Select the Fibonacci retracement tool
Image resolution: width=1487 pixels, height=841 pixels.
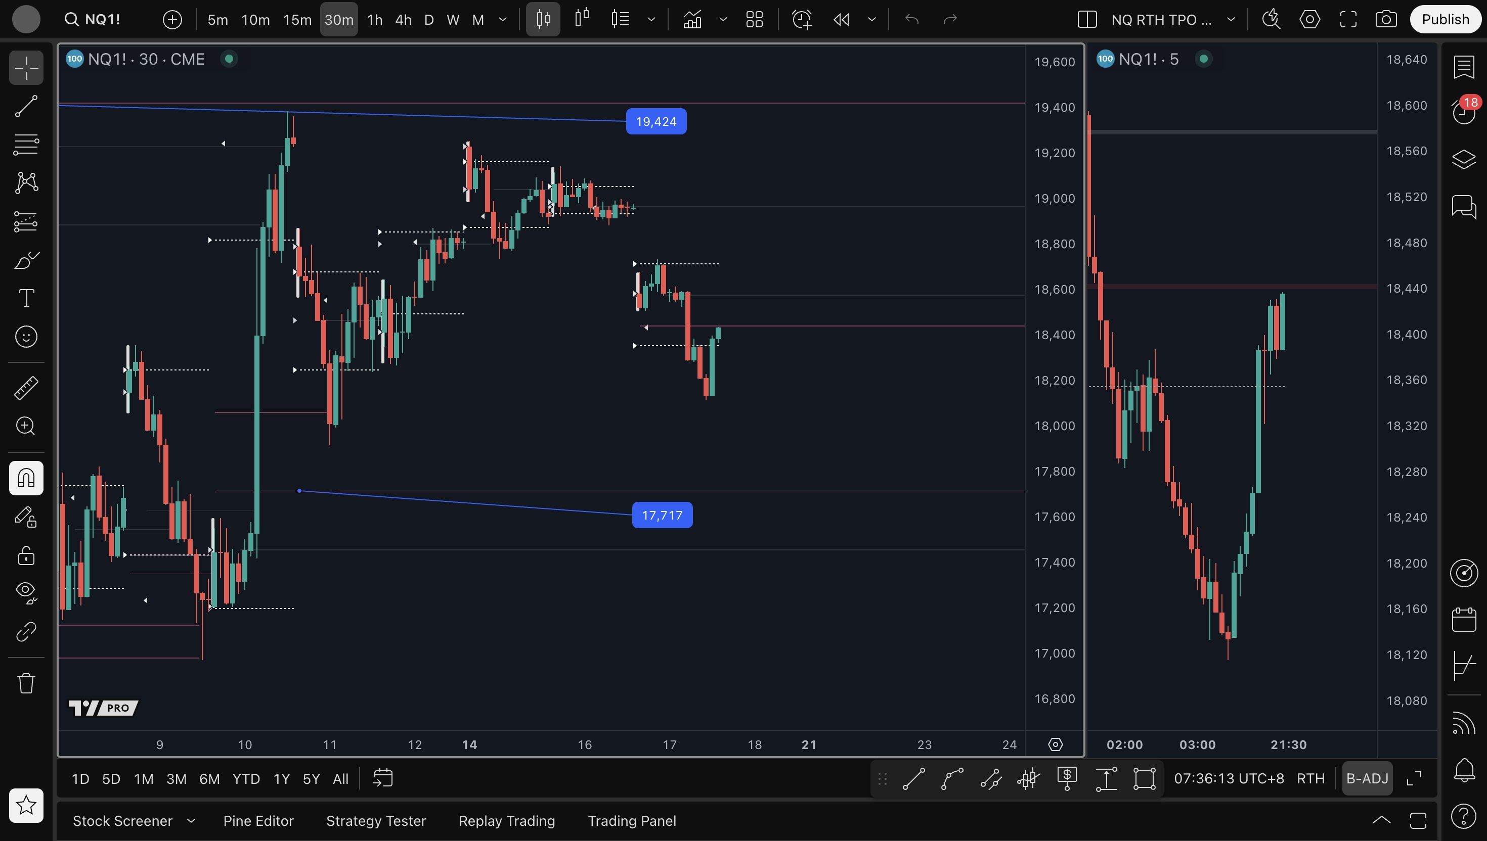26,145
